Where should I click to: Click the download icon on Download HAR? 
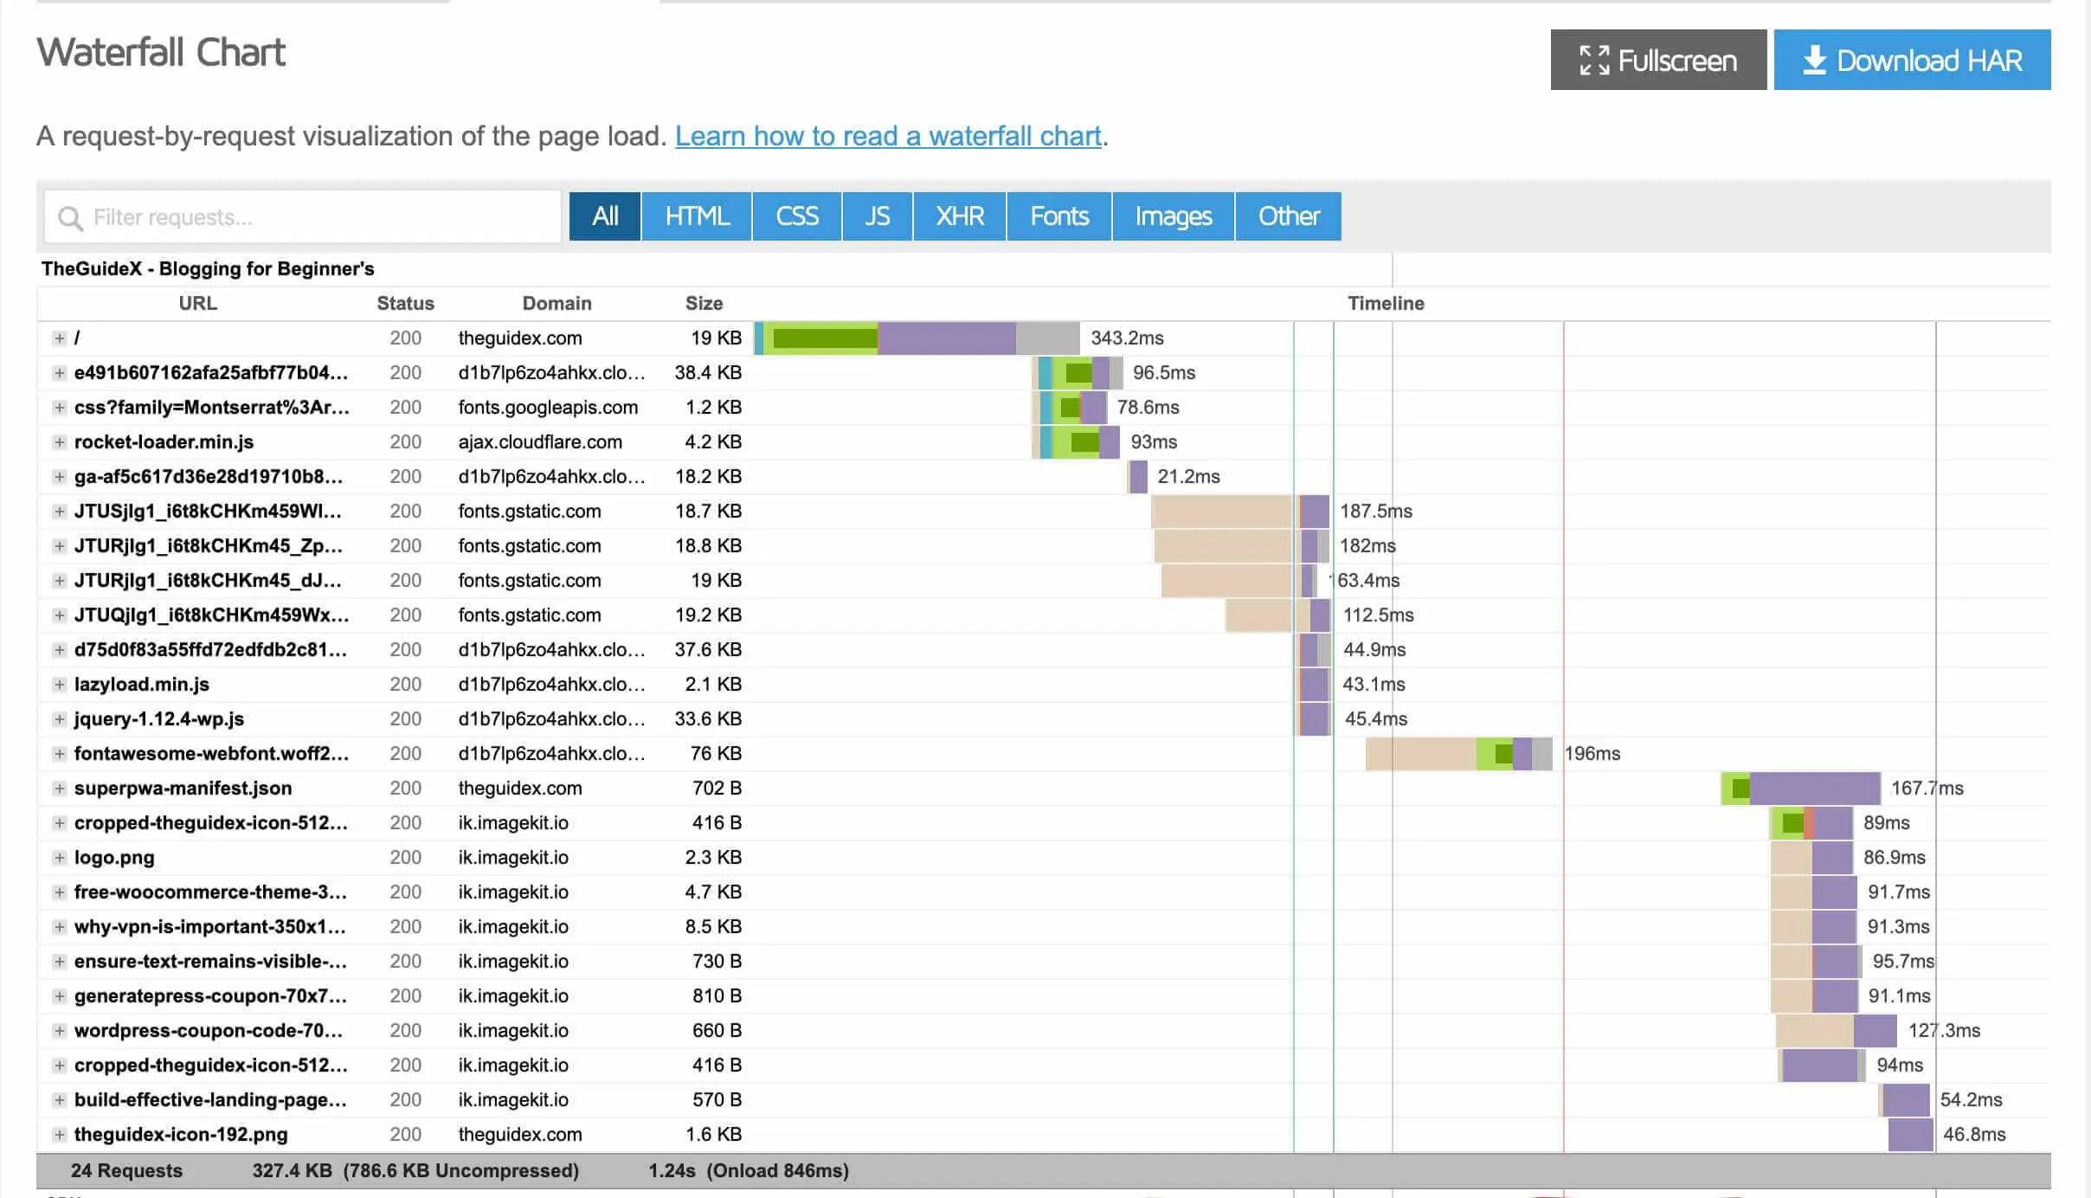(1816, 60)
